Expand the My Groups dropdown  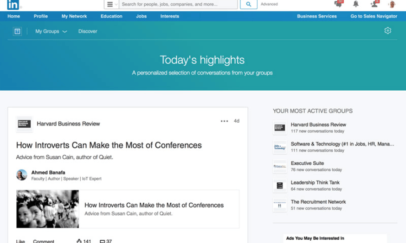pyautogui.click(x=51, y=31)
